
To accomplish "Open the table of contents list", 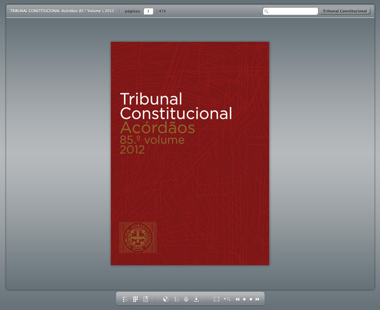I will click(125, 299).
